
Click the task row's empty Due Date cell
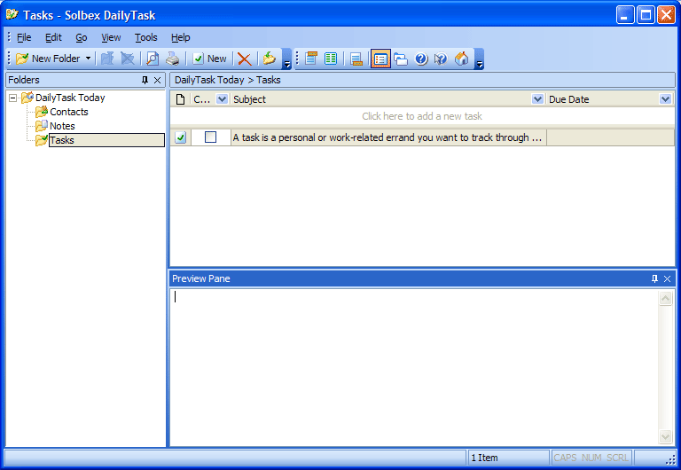tap(610, 137)
